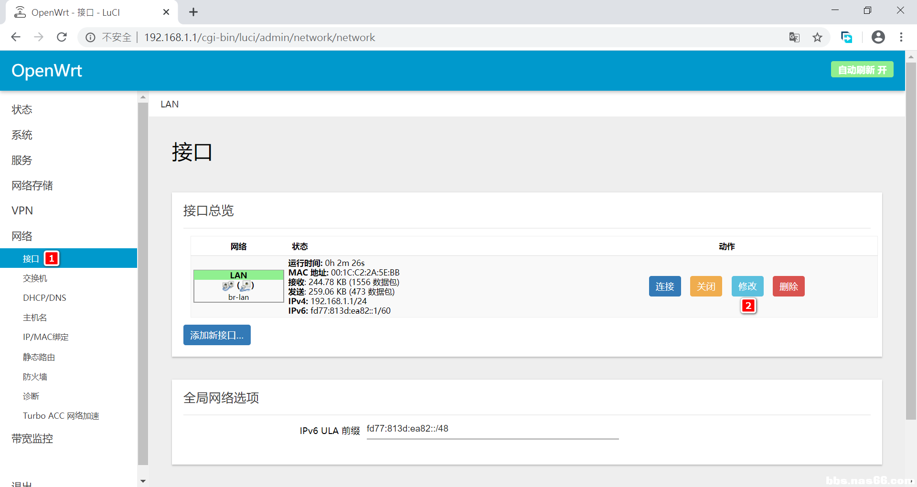
Task: Click the OpenWrt logo title
Action: (47, 71)
